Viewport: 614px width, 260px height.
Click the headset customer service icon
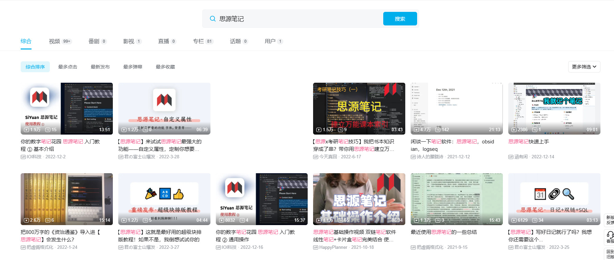point(610,235)
